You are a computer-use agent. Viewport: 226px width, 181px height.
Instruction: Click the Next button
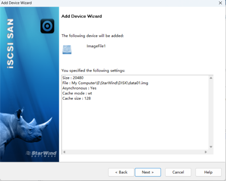click(148, 172)
